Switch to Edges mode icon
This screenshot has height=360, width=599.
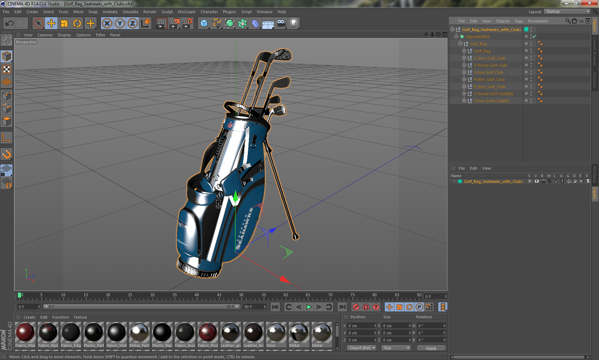point(7,108)
